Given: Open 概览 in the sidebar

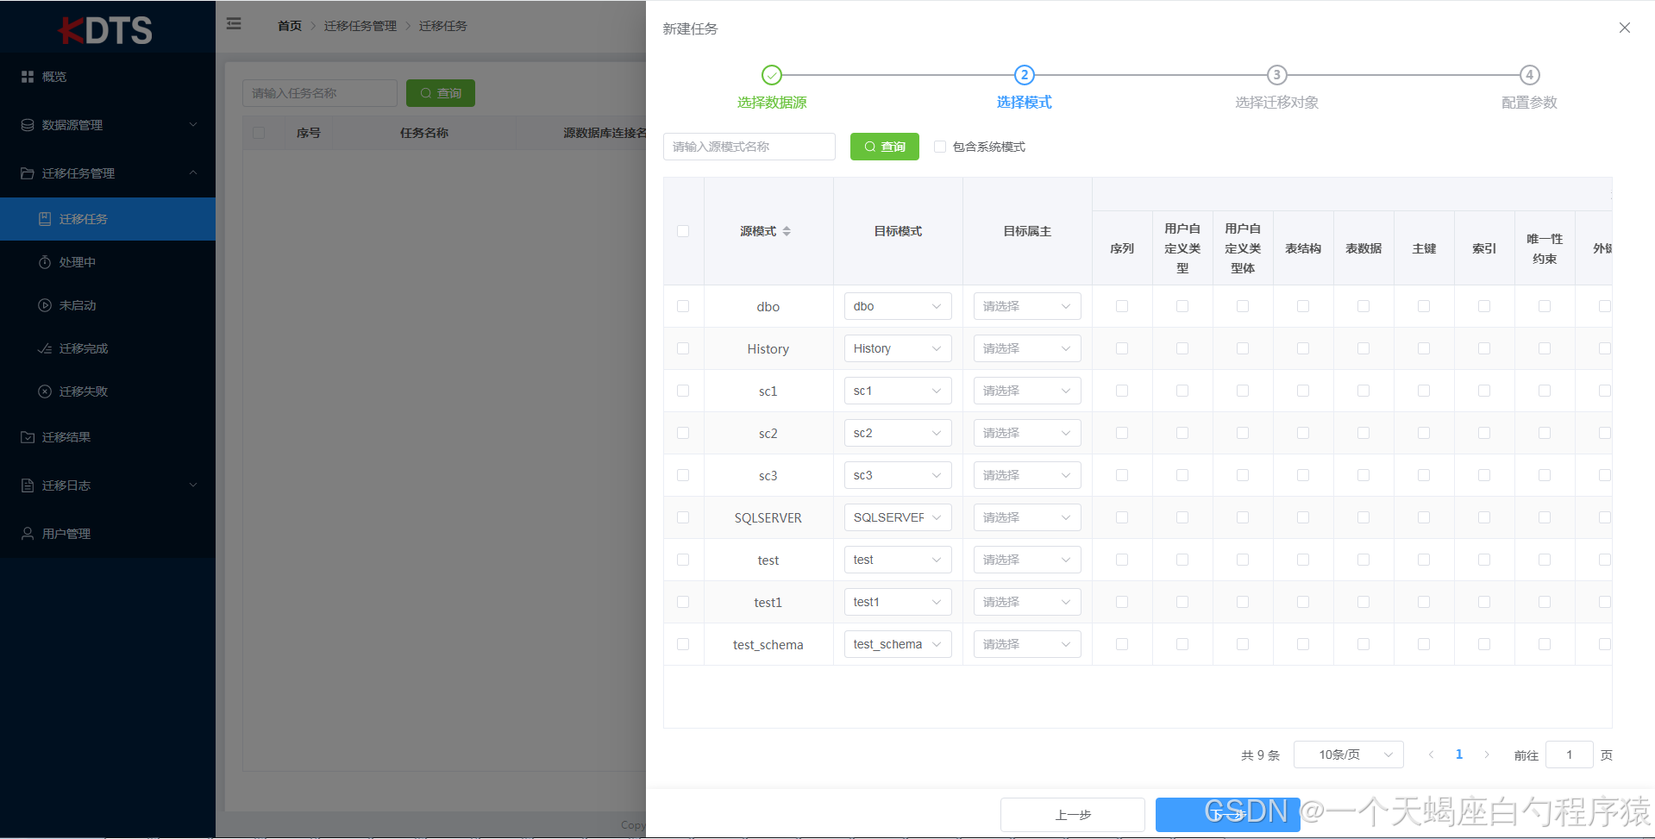Looking at the screenshot, I should [108, 77].
